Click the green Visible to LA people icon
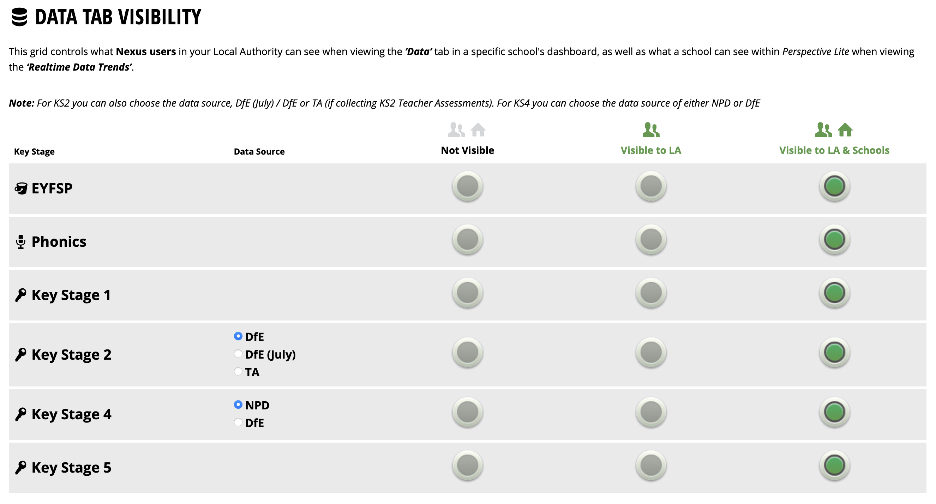Viewport: 936px width, 504px height. coord(651,130)
